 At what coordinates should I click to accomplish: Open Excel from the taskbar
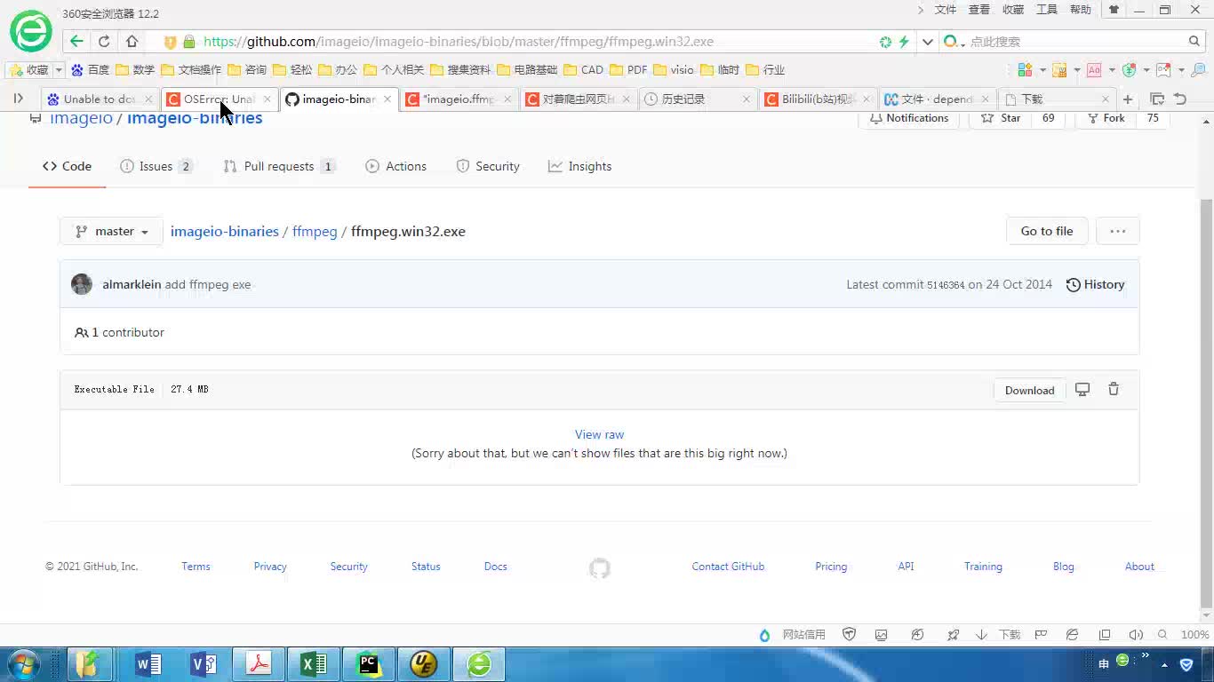point(314,664)
